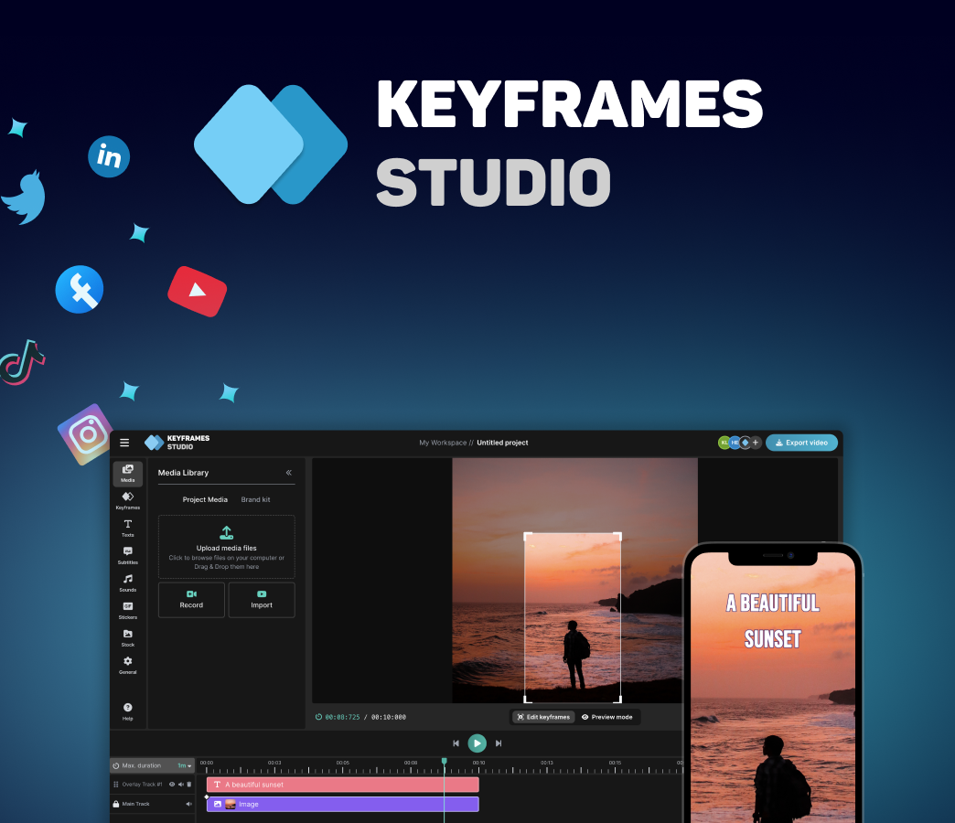Open the Subtitles panel in sidebar
Viewport: 955px width, 823px height.
(x=128, y=555)
